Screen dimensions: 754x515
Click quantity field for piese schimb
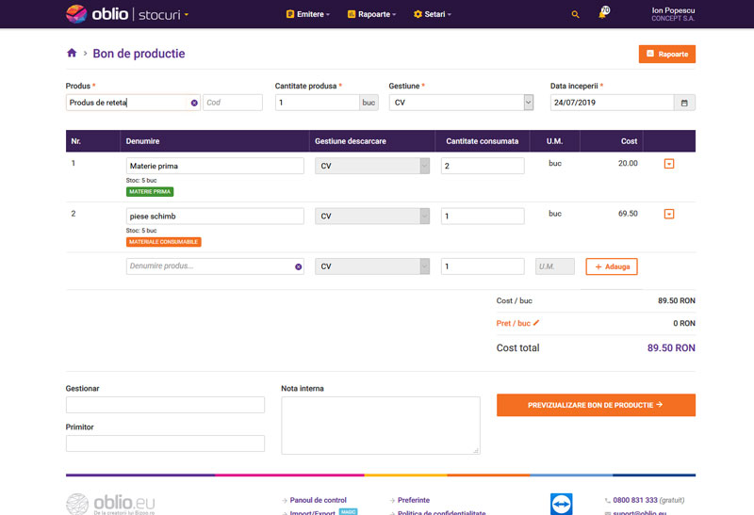[483, 217]
